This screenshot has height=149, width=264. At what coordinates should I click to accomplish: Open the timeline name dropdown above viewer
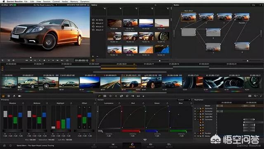[45, 5]
